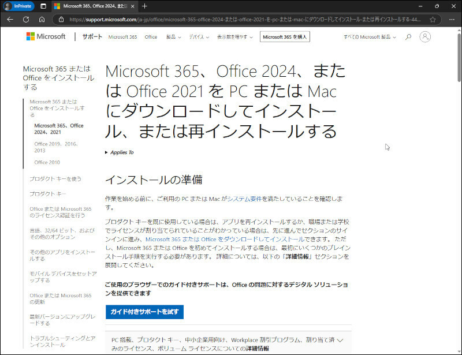Click the インストールの準備 section heading
The image size is (462, 355).
click(x=154, y=180)
